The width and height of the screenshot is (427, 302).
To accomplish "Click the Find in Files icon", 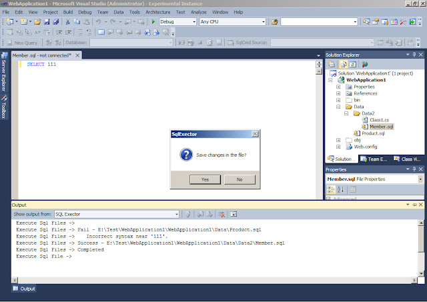I will click(x=274, y=22).
